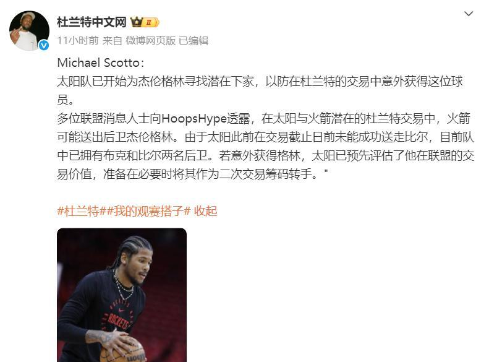Click the HoopsHype word in the post
This screenshot has height=362, width=489.
tap(194, 119)
